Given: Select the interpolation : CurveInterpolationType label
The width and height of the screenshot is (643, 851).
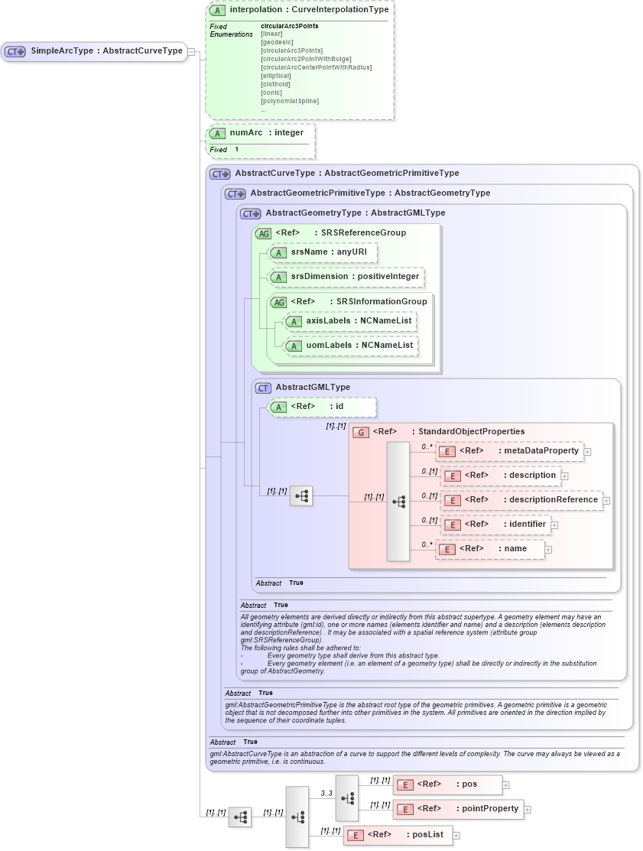Looking at the screenshot, I should [x=310, y=10].
